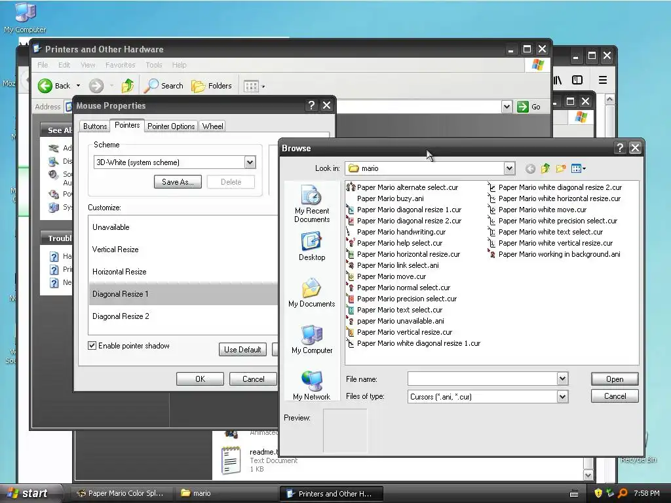Expand Address bar dropdown arrow
The image size is (671, 503).
507,107
